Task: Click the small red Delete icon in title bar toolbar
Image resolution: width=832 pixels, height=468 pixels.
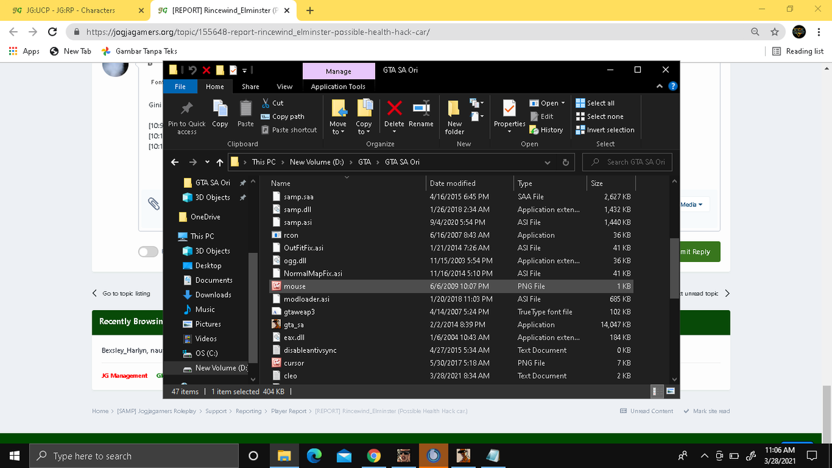Action: click(x=207, y=70)
